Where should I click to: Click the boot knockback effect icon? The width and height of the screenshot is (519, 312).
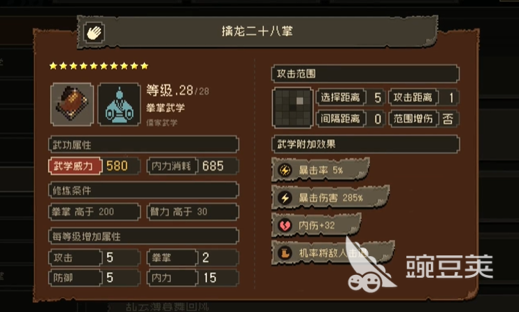285,253
